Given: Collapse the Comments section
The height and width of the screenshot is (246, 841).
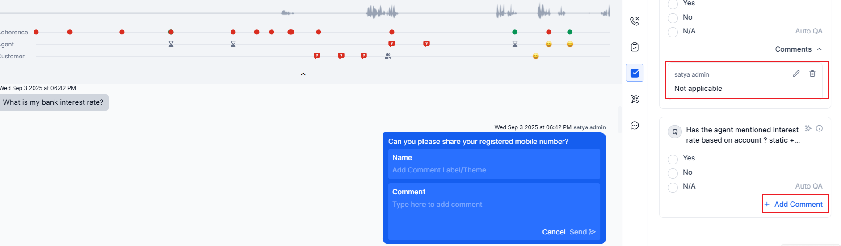Looking at the screenshot, I should click(x=819, y=49).
